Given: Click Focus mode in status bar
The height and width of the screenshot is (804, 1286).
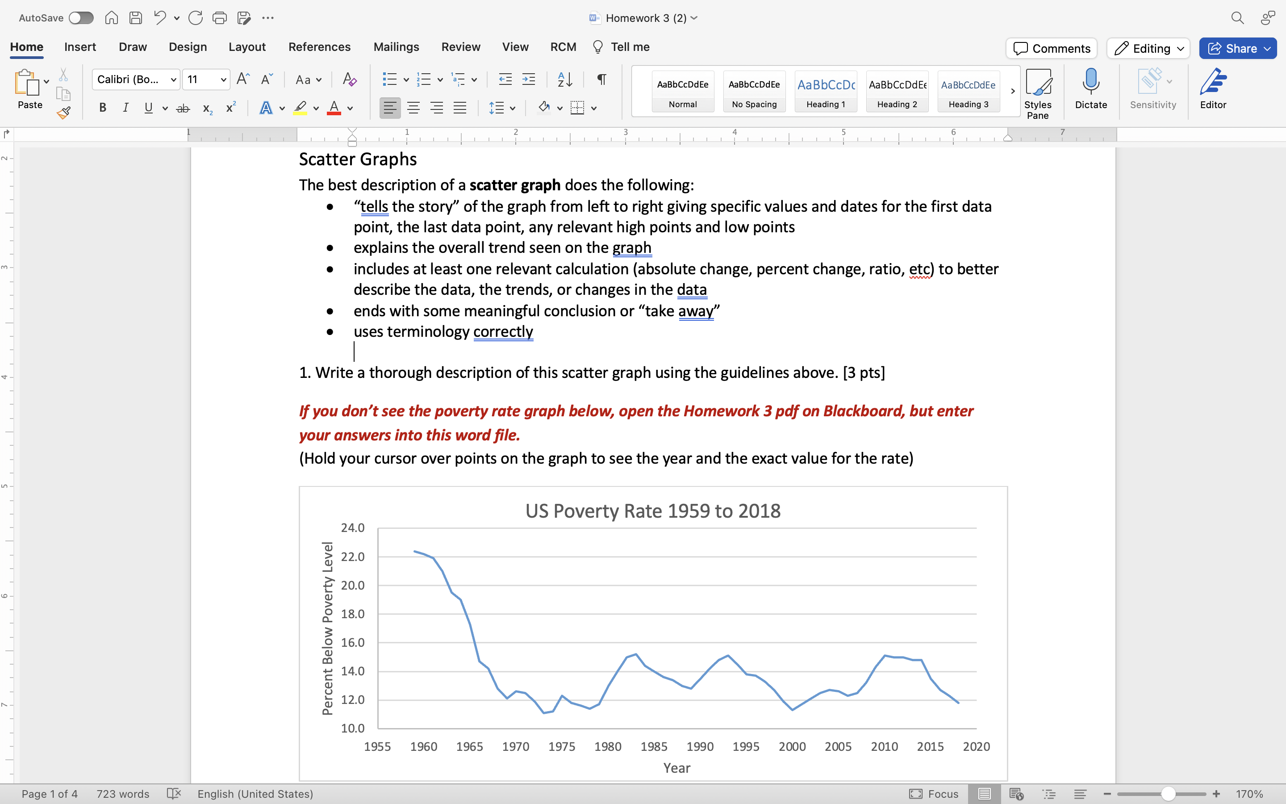Looking at the screenshot, I should point(934,794).
